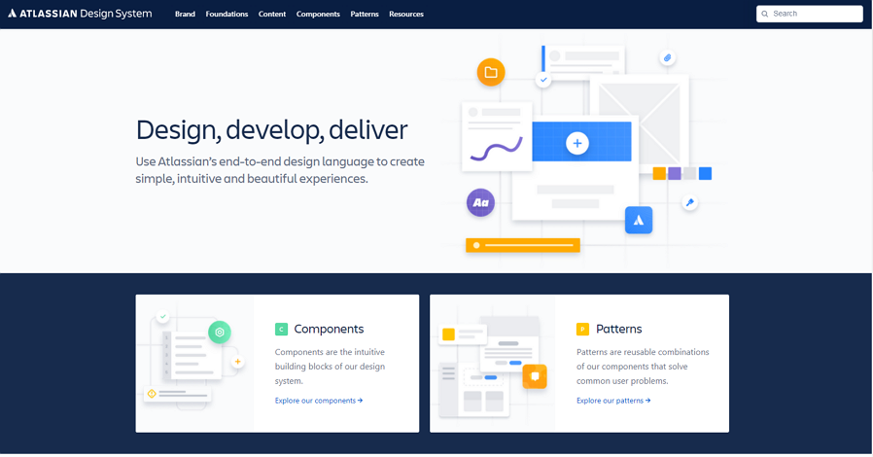Open the Patterns card illustration
The height and width of the screenshot is (457, 873).
coord(492,364)
